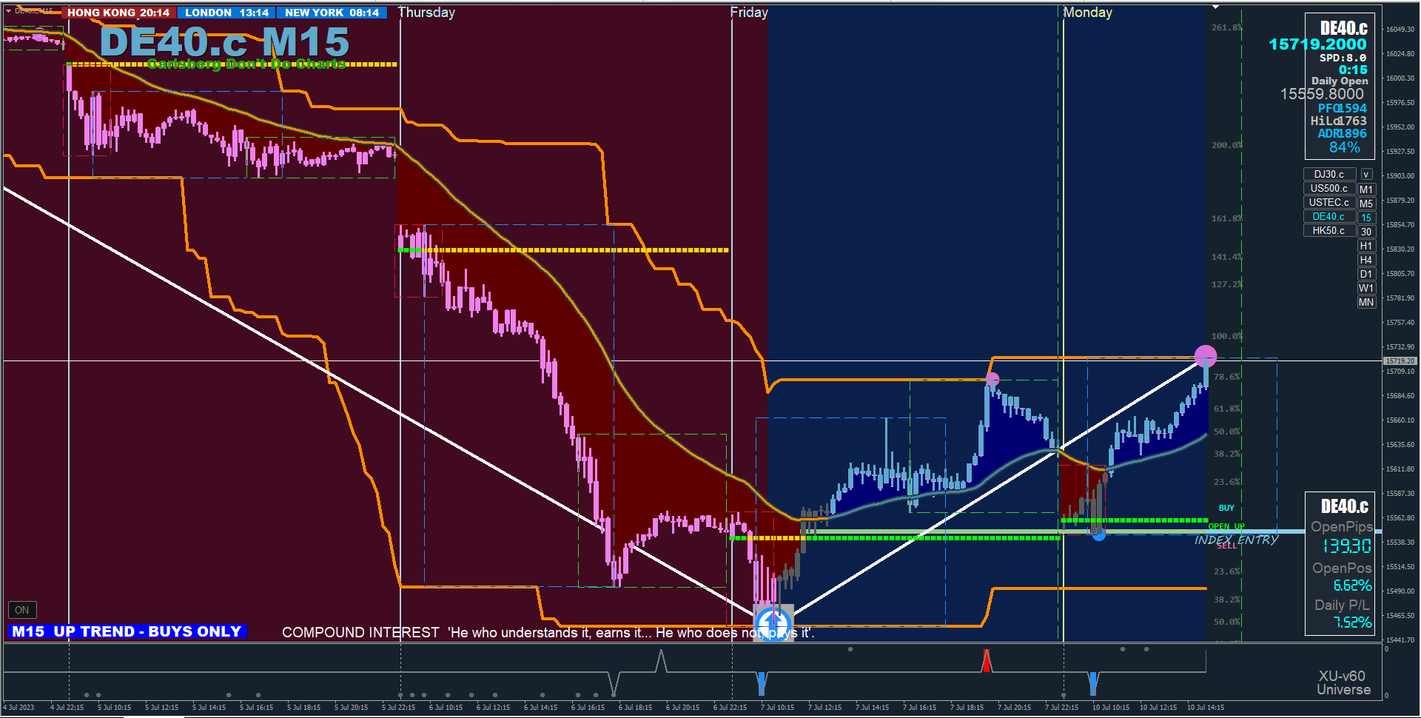Click the blue target icon at Friday's low

point(773,623)
